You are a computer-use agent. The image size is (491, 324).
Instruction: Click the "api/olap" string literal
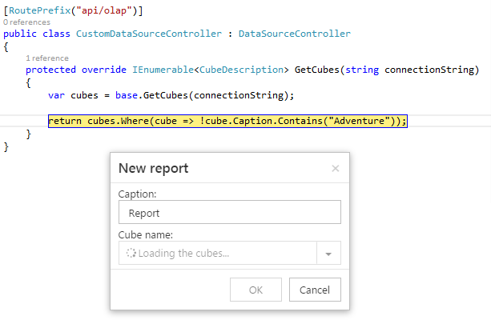coord(104,10)
